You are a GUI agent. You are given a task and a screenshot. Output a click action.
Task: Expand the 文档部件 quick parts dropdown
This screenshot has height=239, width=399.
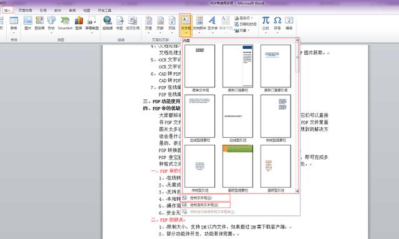[x=199, y=32]
